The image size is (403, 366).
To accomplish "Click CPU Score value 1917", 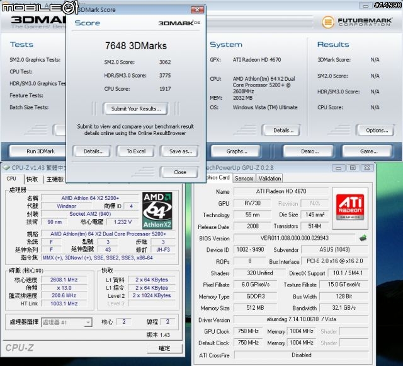I will tap(165, 89).
